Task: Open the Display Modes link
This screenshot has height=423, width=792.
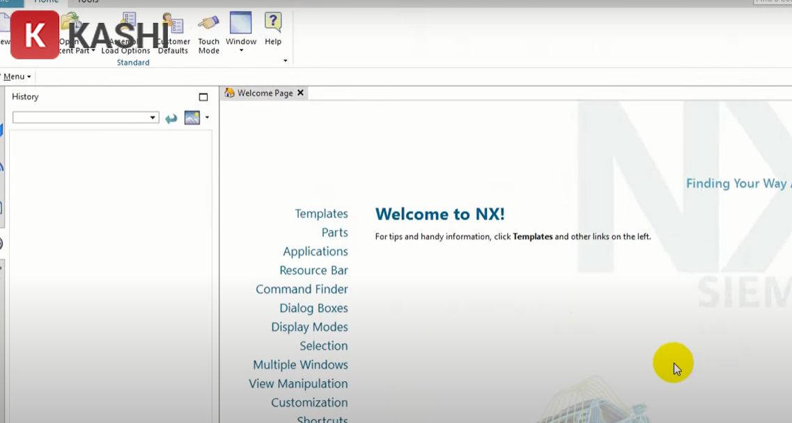Action: [x=309, y=327]
